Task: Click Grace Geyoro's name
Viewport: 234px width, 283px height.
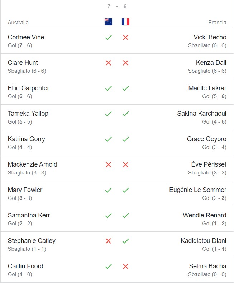Action: [x=206, y=139]
